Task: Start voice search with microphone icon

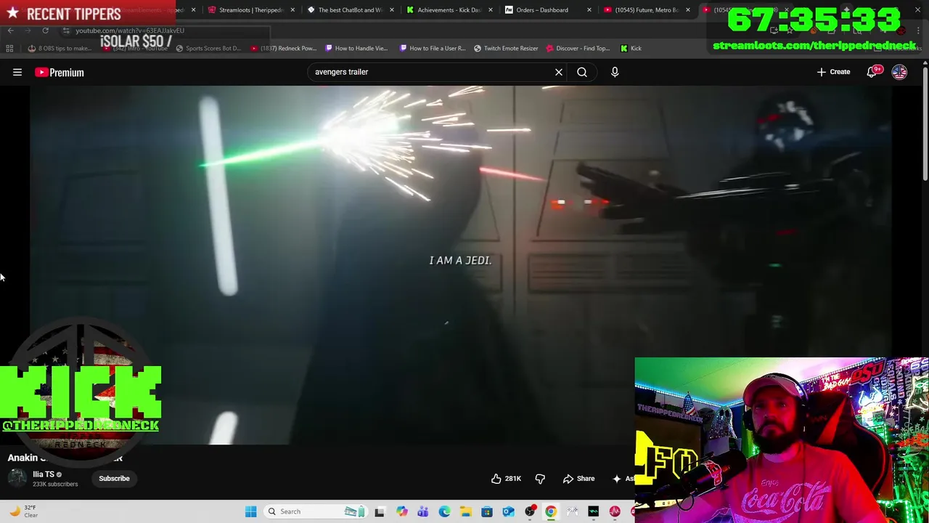Action: pos(615,72)
